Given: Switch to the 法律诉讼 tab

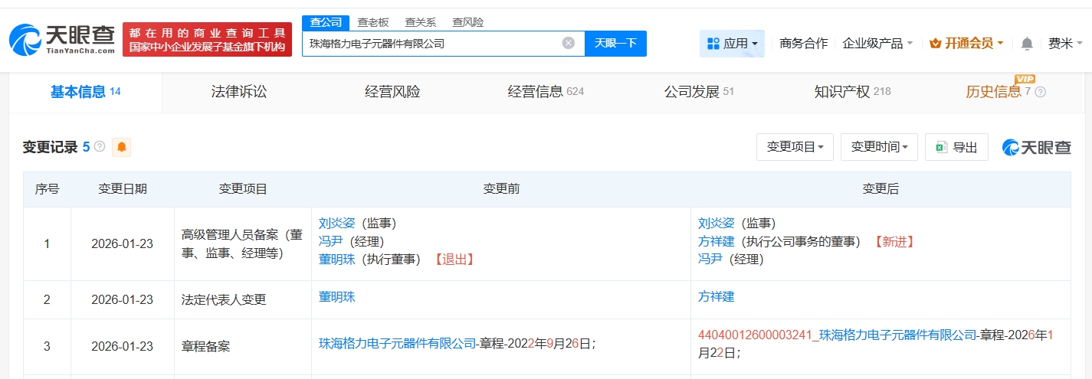Looking at the screenshot, I should click(239, 92).
